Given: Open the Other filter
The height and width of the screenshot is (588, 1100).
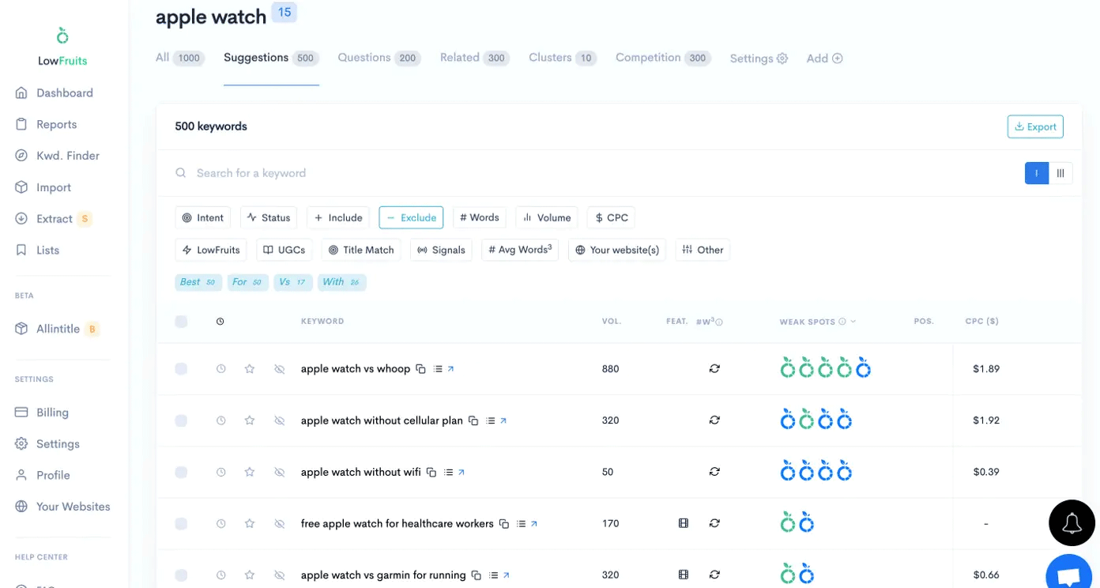Looking at the screenshot, I should pyautogui.click(x=703, y=250).
